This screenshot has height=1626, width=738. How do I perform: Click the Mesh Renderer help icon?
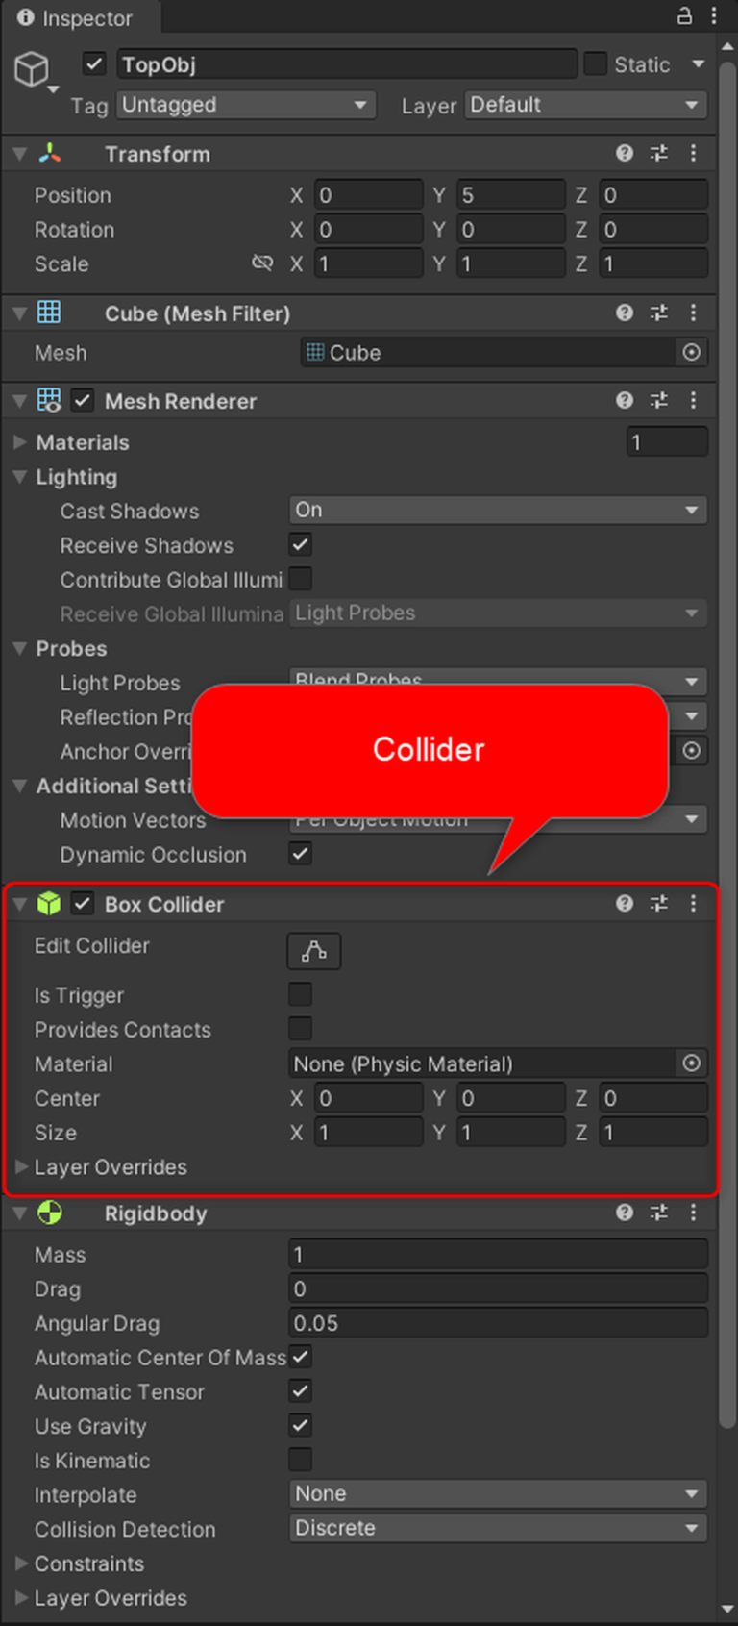pos(624,401)
